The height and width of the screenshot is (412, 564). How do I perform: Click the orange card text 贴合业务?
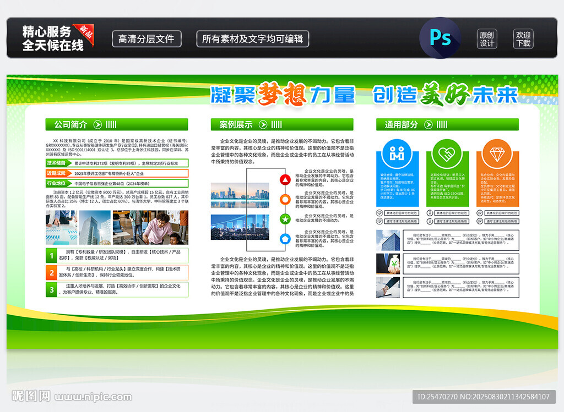point(487,175)
